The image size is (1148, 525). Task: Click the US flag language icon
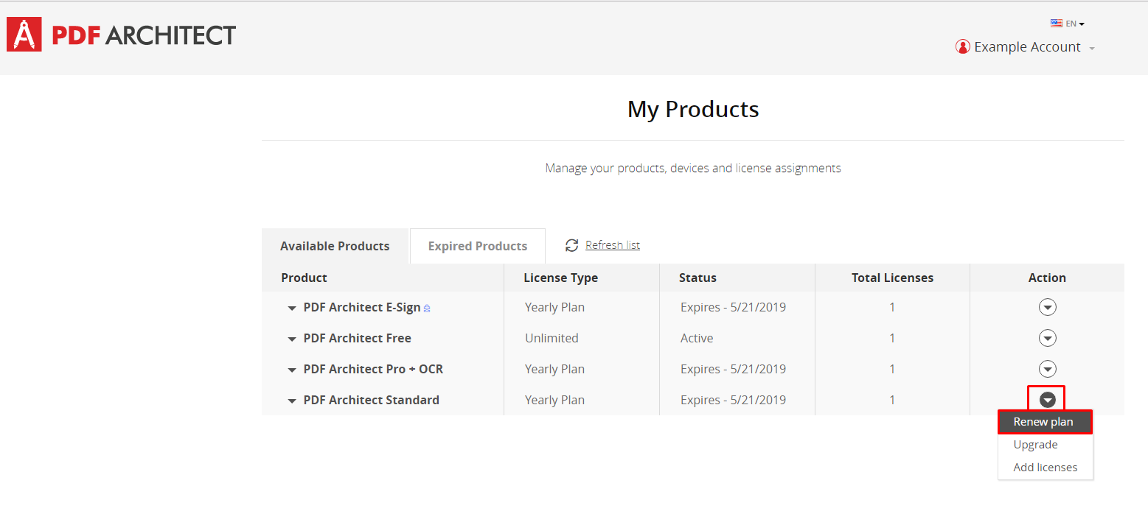(x=1057, y=23)
